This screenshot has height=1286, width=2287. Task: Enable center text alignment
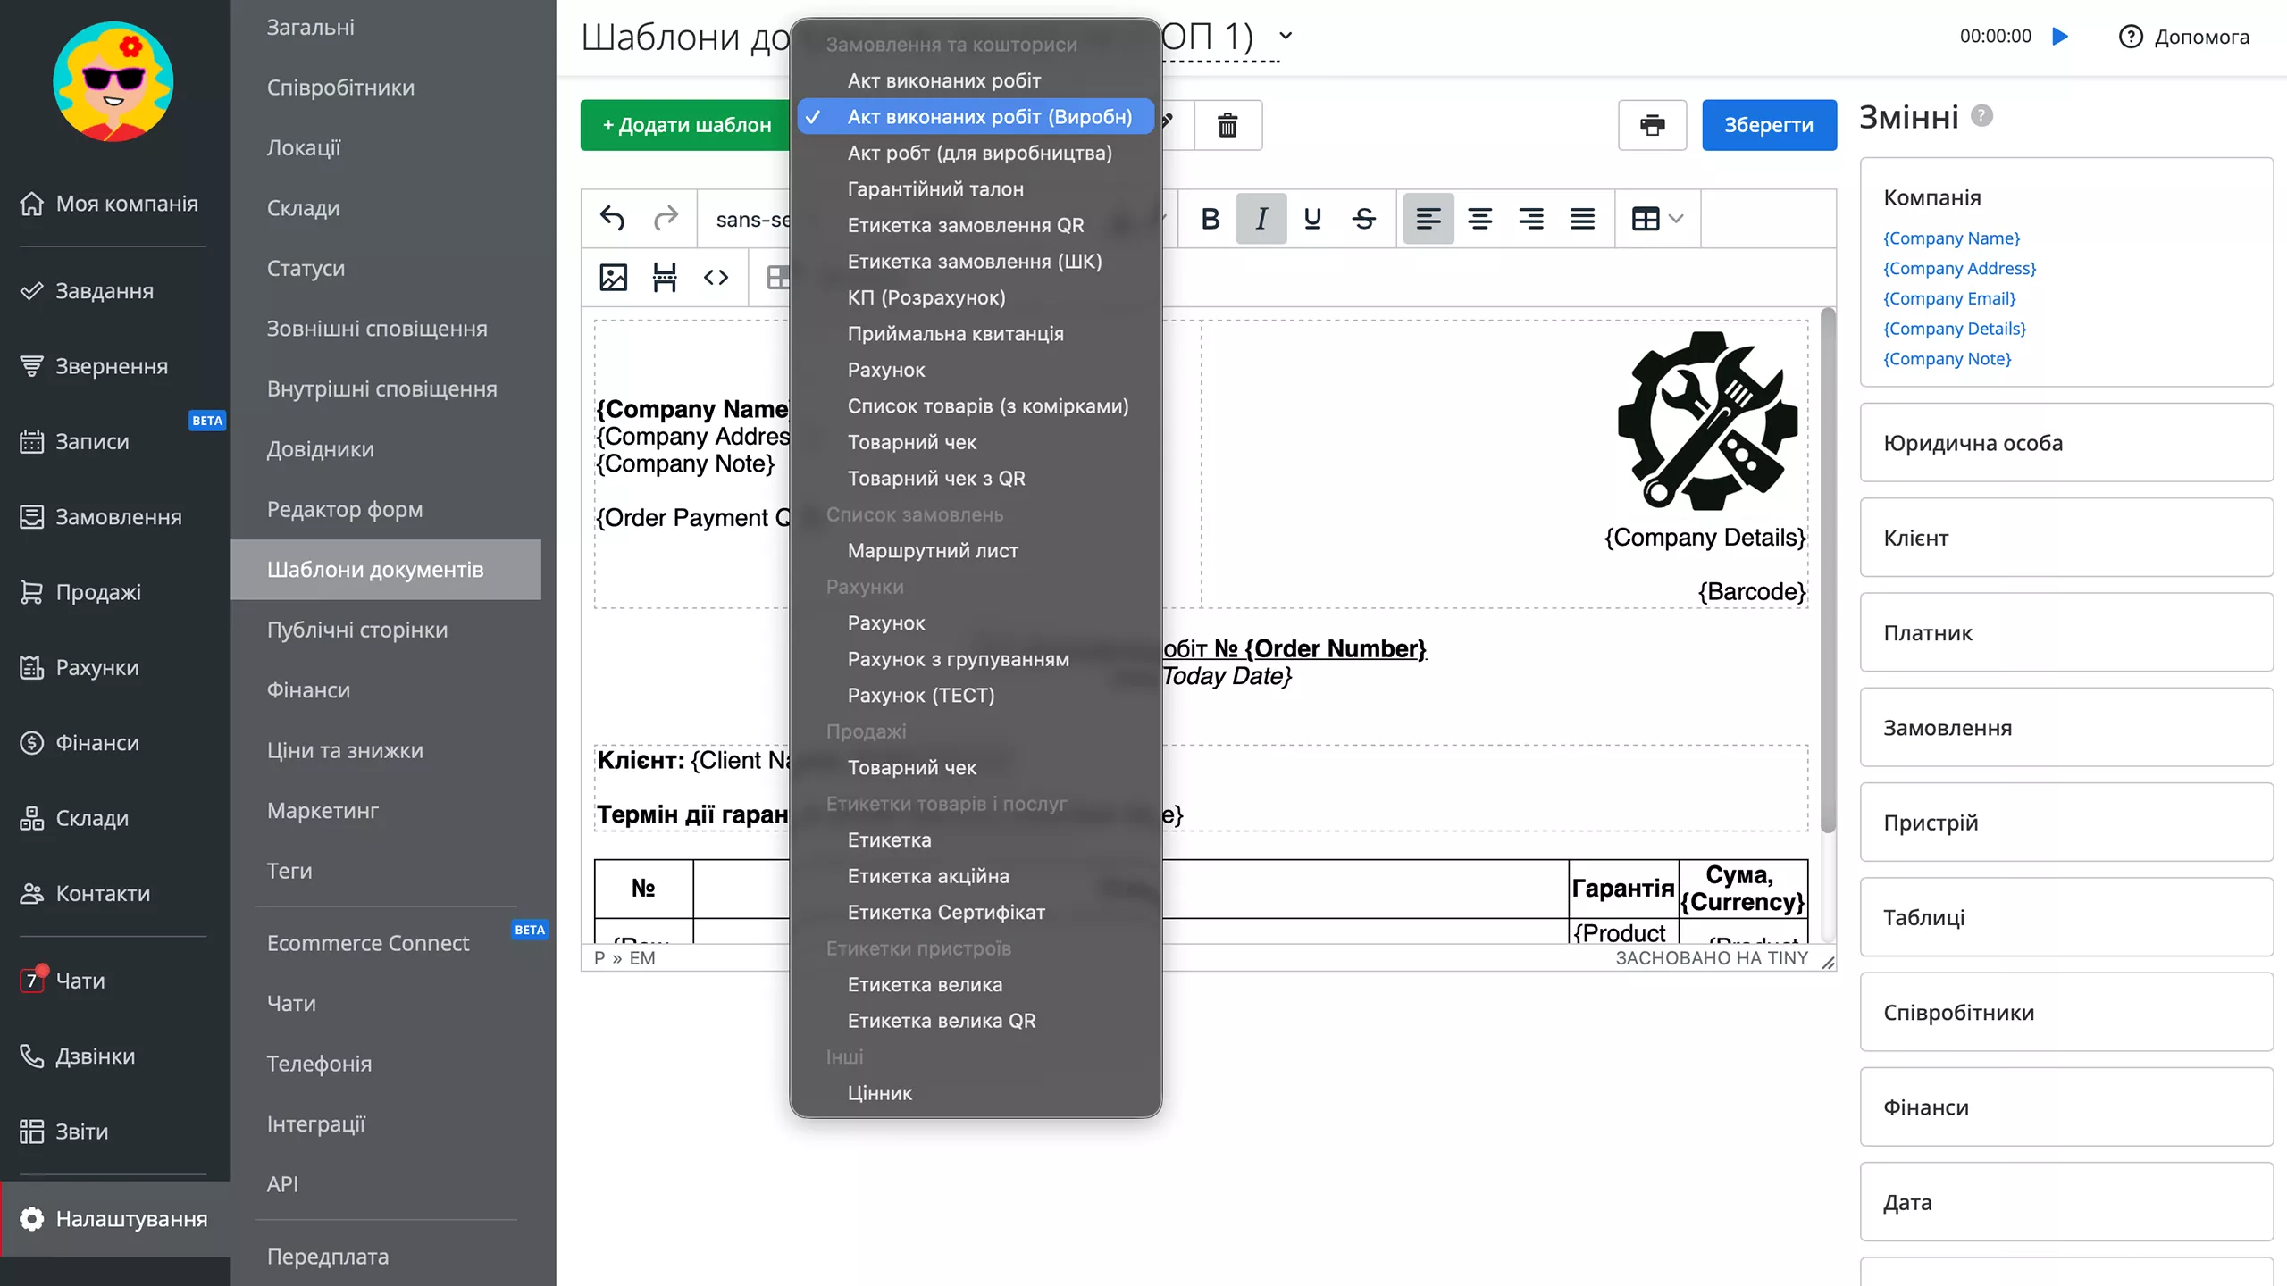[1479, 219]
